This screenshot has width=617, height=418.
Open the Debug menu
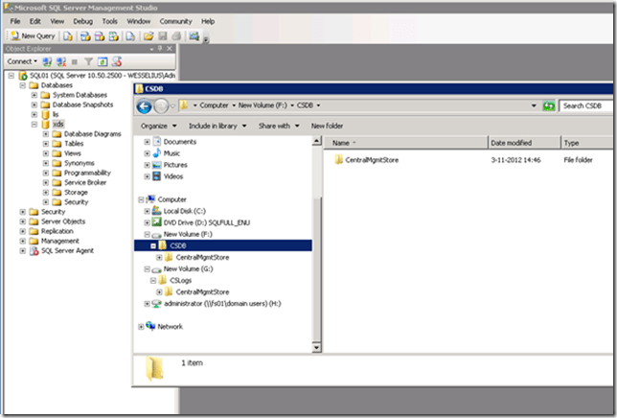pyautogui.click(x=83, y=20)
